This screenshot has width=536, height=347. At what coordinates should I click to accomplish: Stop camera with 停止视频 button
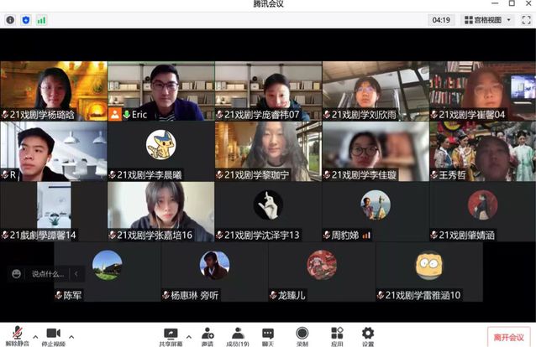[53, 334]
